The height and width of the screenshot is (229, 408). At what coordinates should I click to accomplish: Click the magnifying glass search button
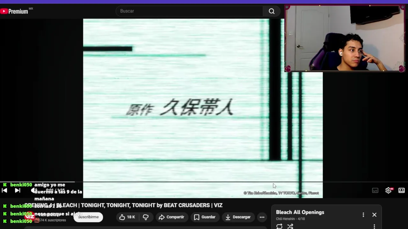pyautogui.click(x=272, y=11)
